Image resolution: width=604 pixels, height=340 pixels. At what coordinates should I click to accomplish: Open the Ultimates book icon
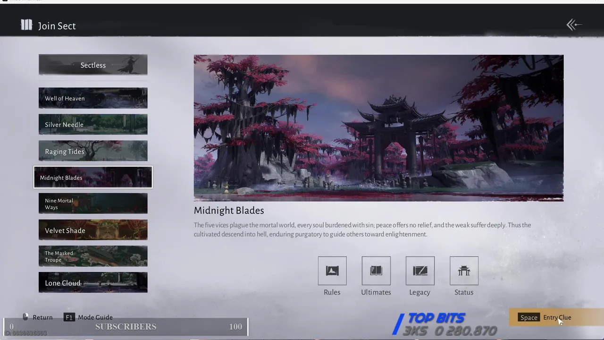[376, 271]
